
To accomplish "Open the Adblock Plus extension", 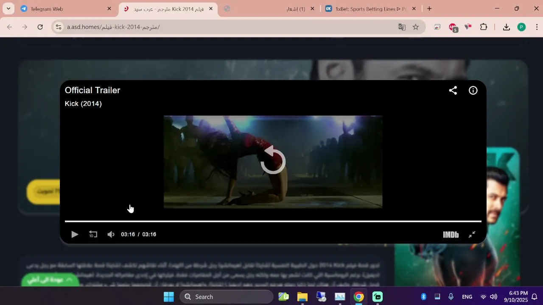I will 453,28.
